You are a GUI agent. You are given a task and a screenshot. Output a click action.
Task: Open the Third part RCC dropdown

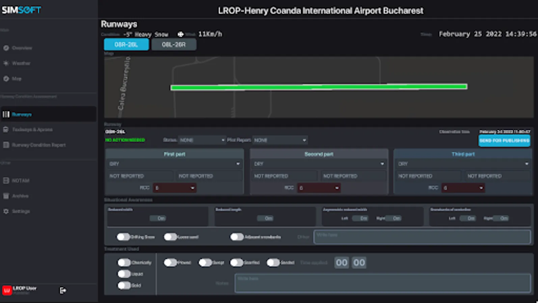[463, 188]
